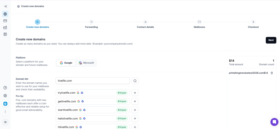Open the chat support bubble

click(x=274, y=122)
